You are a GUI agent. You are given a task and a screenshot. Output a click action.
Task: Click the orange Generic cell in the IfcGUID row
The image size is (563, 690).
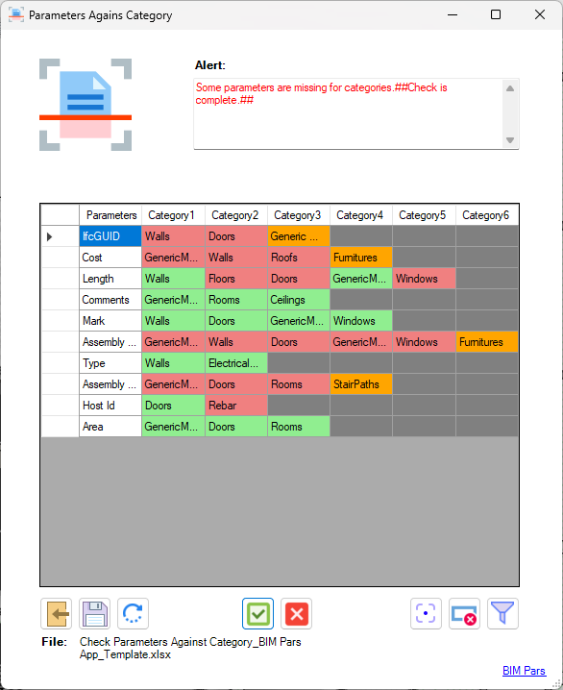(x=299, y=236)
